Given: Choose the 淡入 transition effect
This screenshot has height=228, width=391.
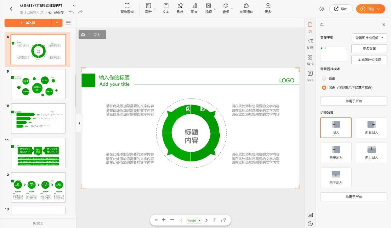Looking at the screenshot, I should point(336,128).
